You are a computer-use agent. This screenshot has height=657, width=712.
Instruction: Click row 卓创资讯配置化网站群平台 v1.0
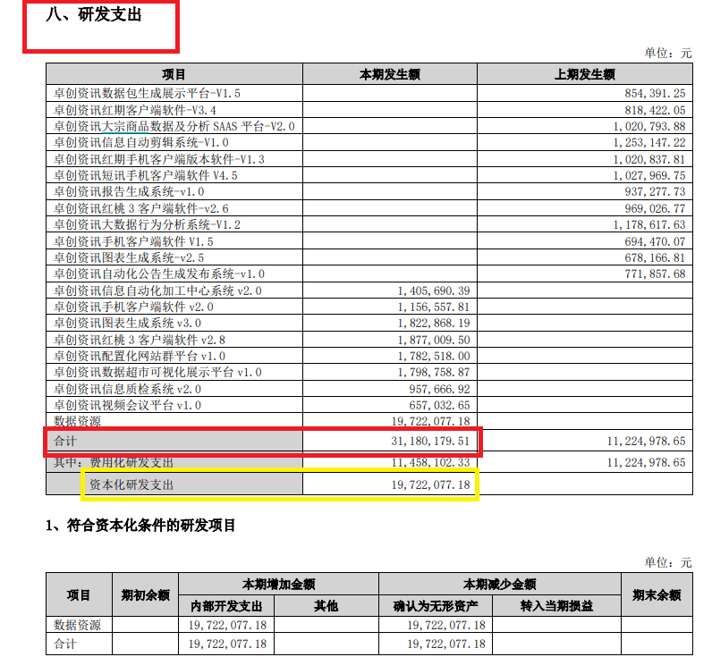[x=369, y=356]
